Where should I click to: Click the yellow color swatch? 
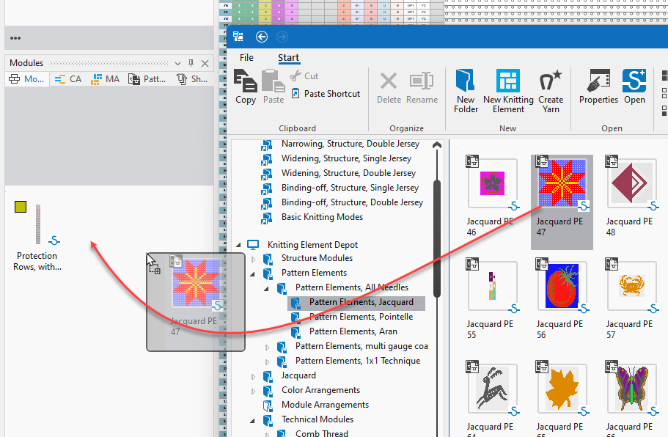(21, 208)
